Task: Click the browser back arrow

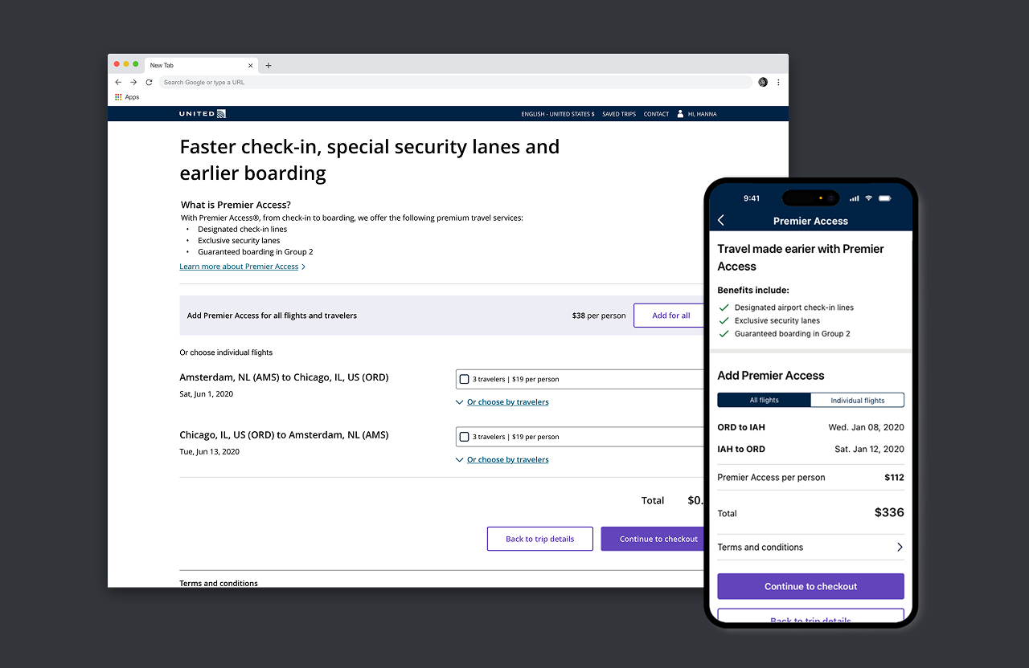Action: point(118,82)
